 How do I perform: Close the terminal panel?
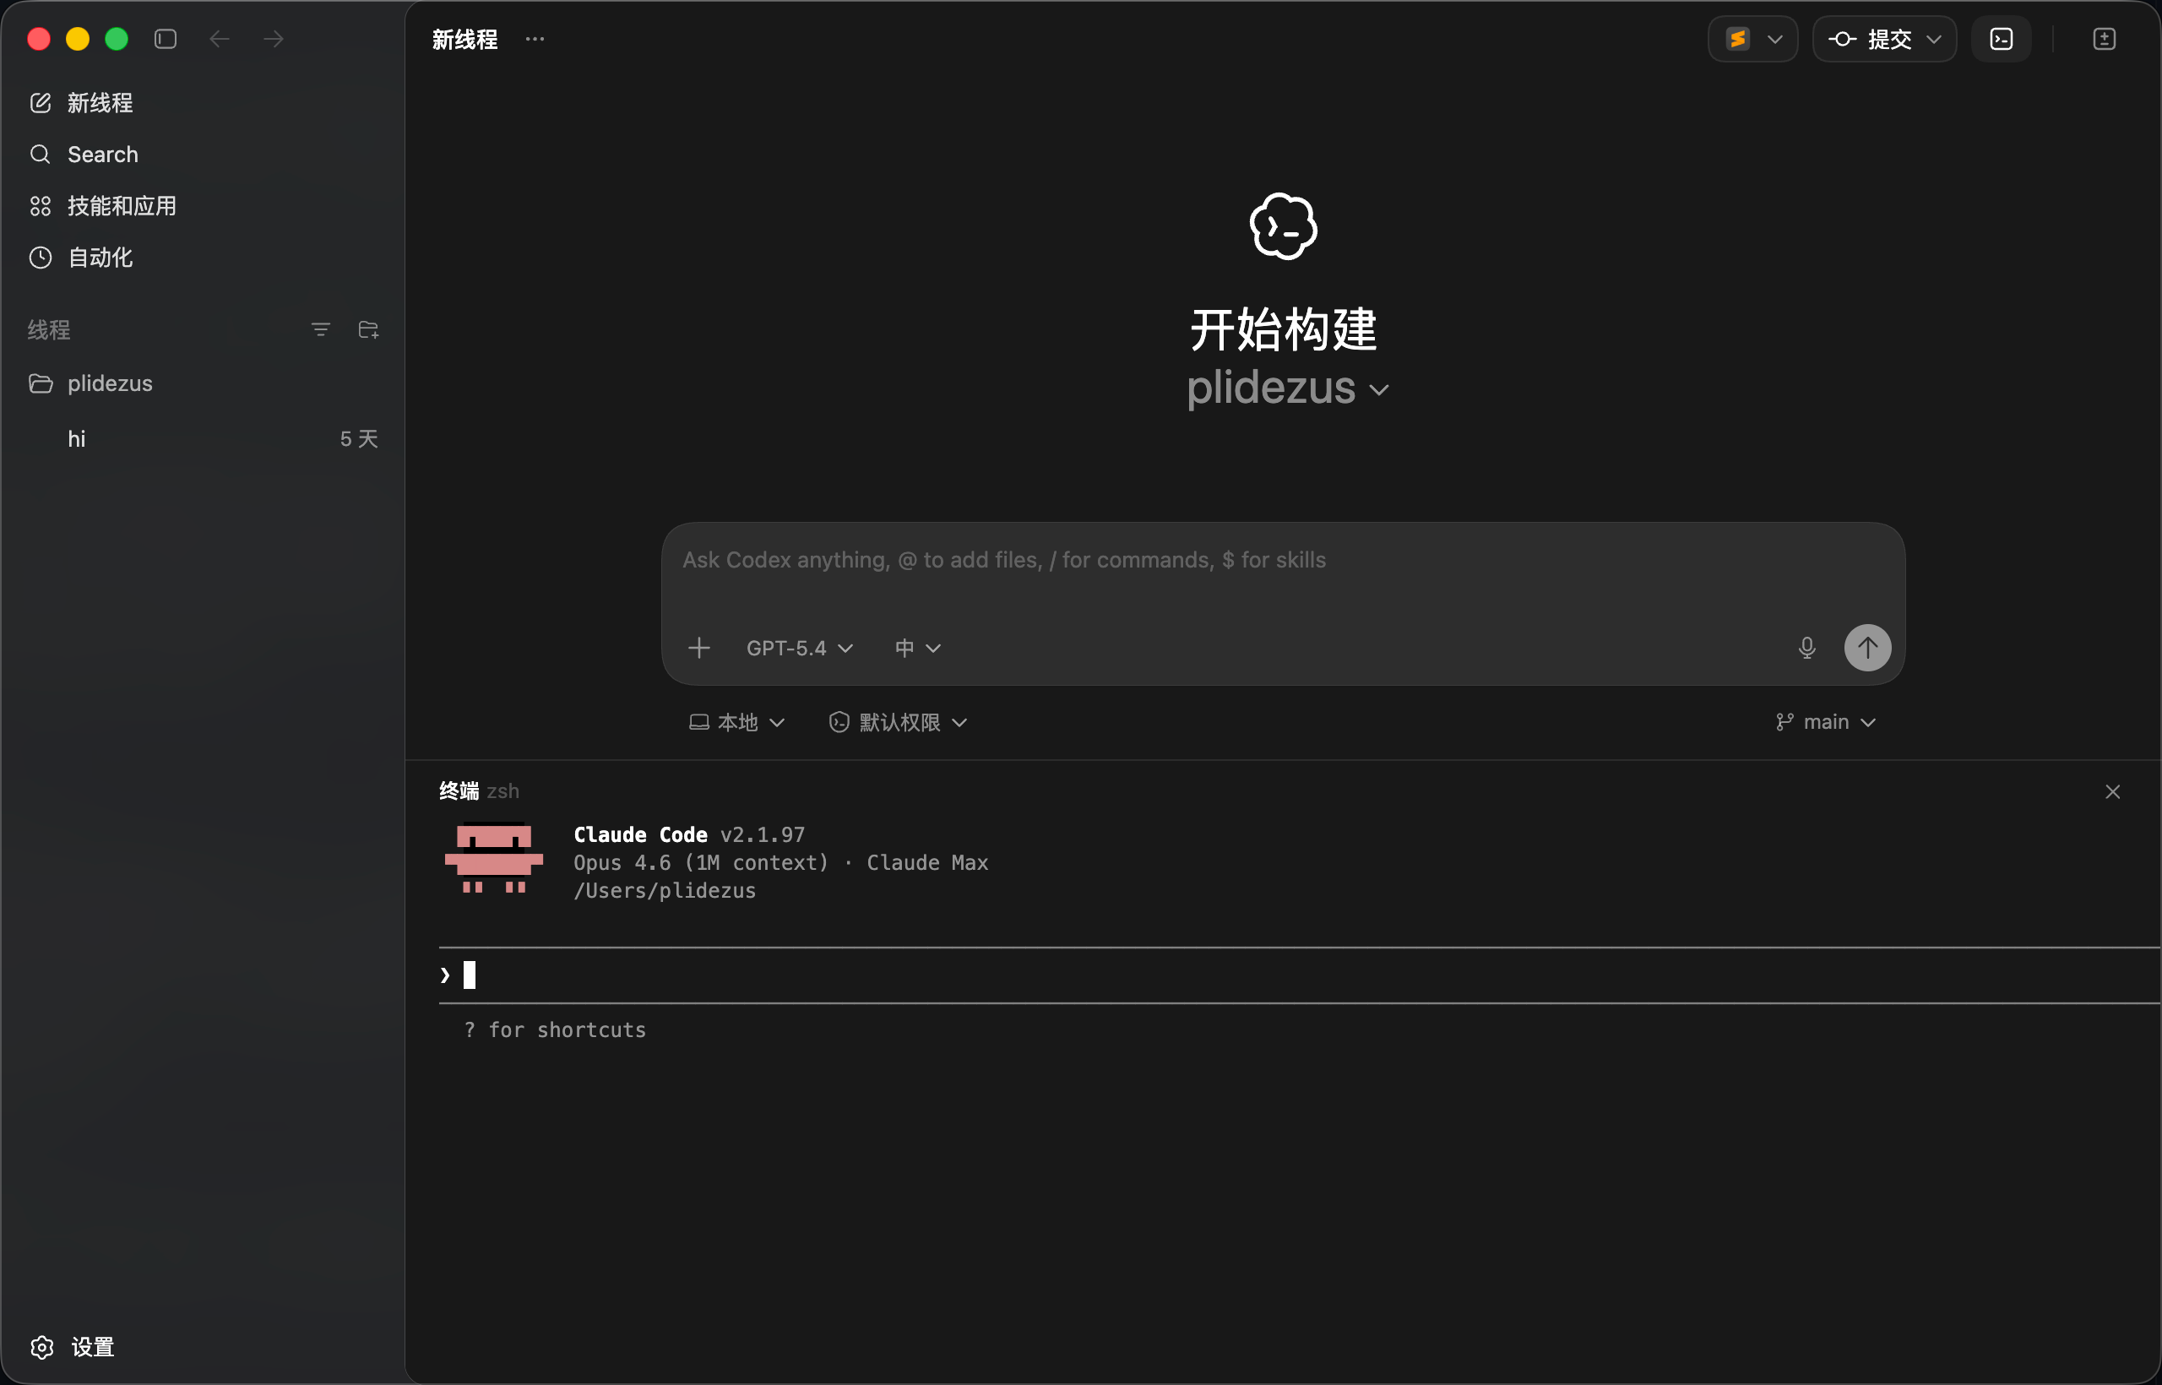coord(2112,791)
